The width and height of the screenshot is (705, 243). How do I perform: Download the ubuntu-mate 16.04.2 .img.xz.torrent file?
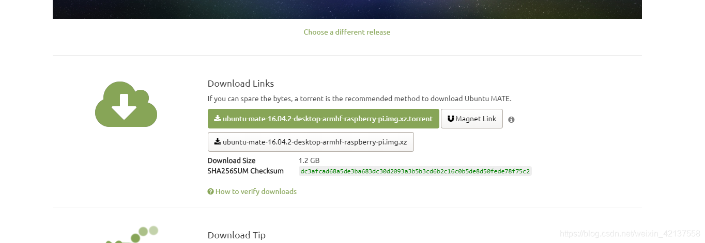[x=323, y=119]
